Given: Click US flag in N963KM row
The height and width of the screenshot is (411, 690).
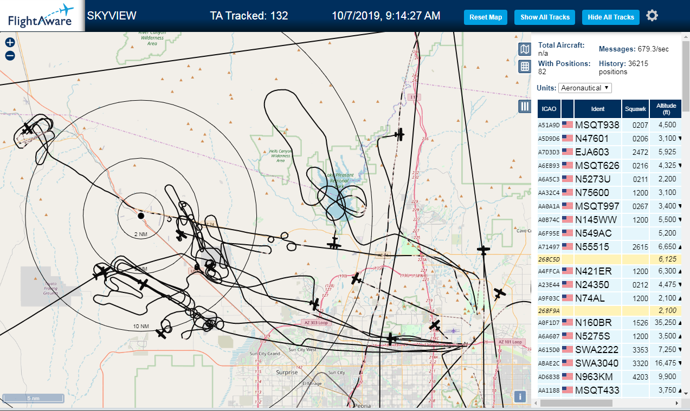Looking at the screenshot, I should [x=568, y=376].
